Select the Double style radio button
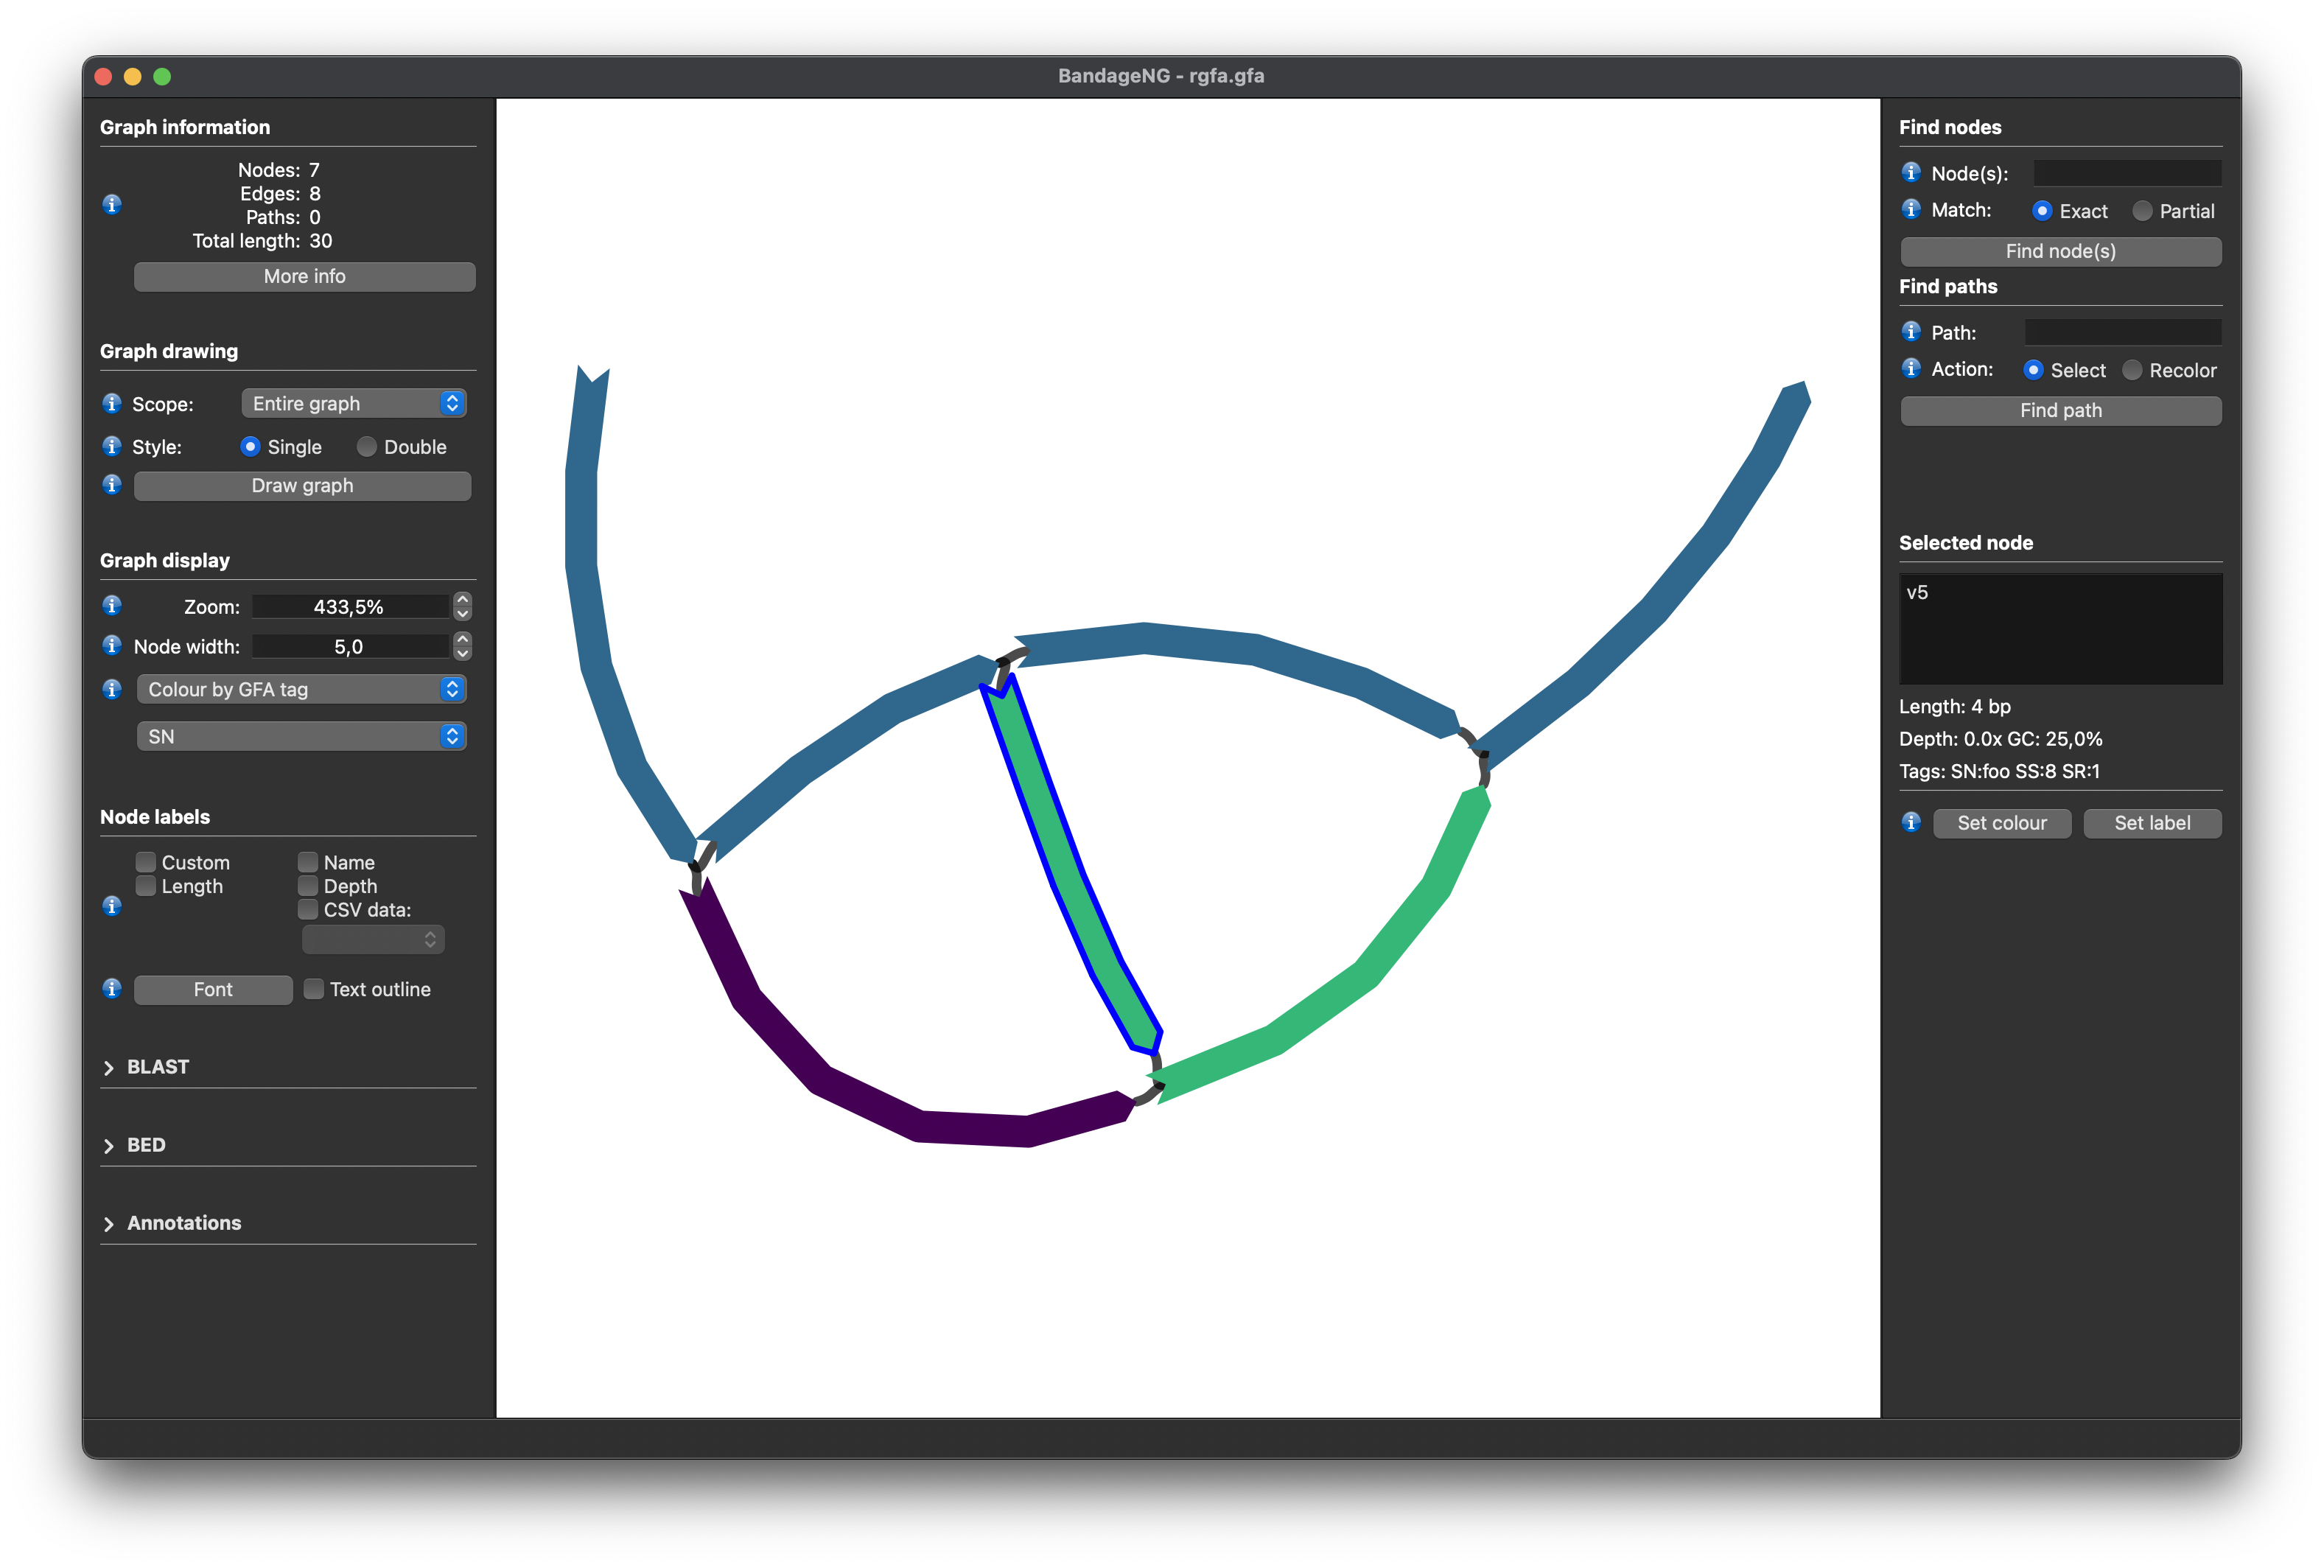The width and height of the screenshot is (2324, 1568). click(x=366, y=446)
